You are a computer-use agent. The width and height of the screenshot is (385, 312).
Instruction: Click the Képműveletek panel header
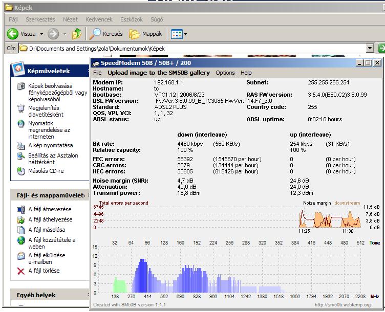[50, 71]
